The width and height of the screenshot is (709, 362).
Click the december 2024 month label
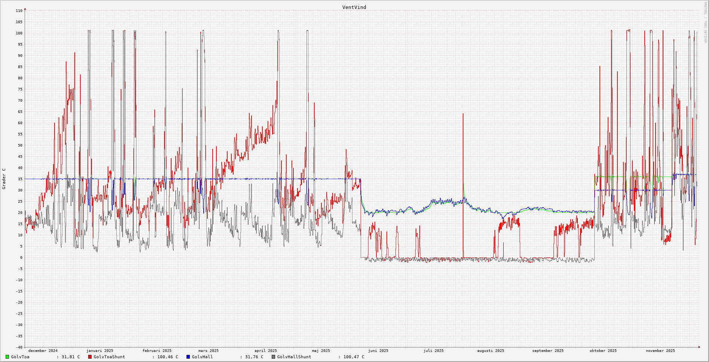tap(43, 351)
